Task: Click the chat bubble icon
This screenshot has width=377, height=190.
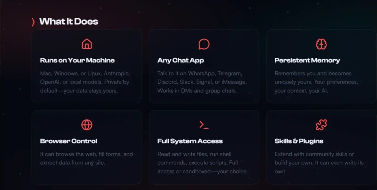Action: pos(204,44)
